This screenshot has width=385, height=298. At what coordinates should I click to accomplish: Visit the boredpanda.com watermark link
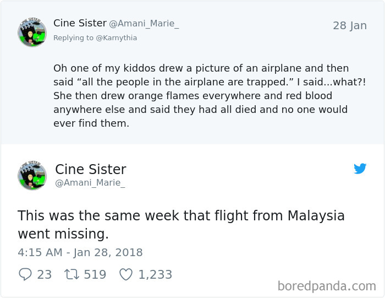[x=327, y=286]
